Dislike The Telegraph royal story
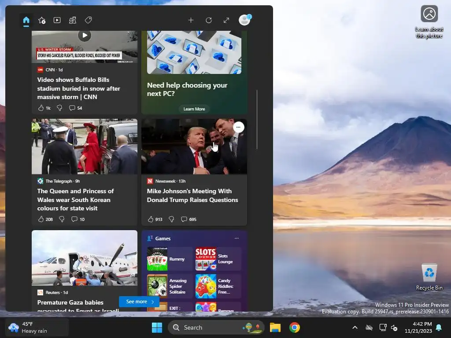Viewport: 451px width, 338px height. tap(62, 219)
